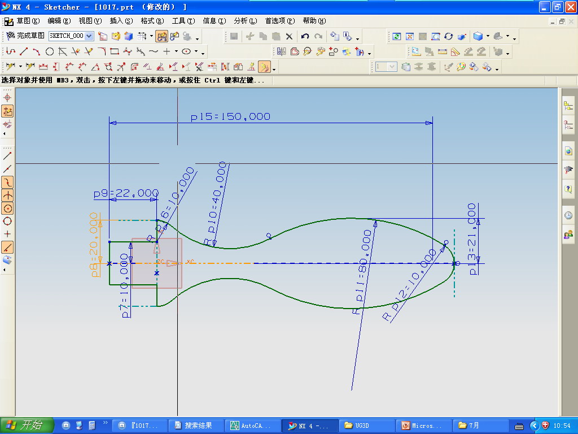Click the Delete (X) icon
578x434 pixels.
[x=289, y=36]
